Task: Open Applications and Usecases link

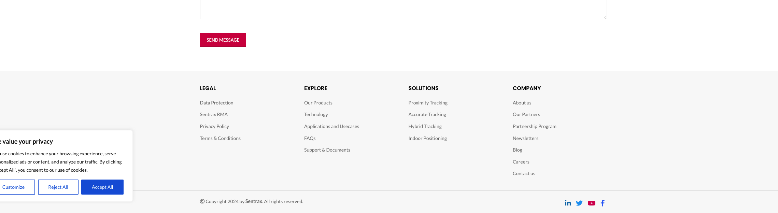Action: point(331,126)
